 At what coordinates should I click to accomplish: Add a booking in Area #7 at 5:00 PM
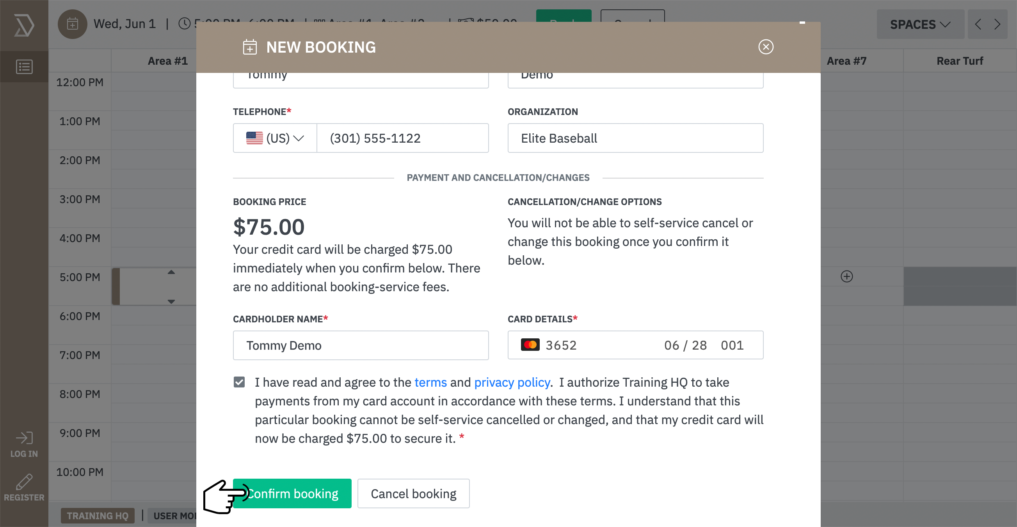tap(846, 276)
